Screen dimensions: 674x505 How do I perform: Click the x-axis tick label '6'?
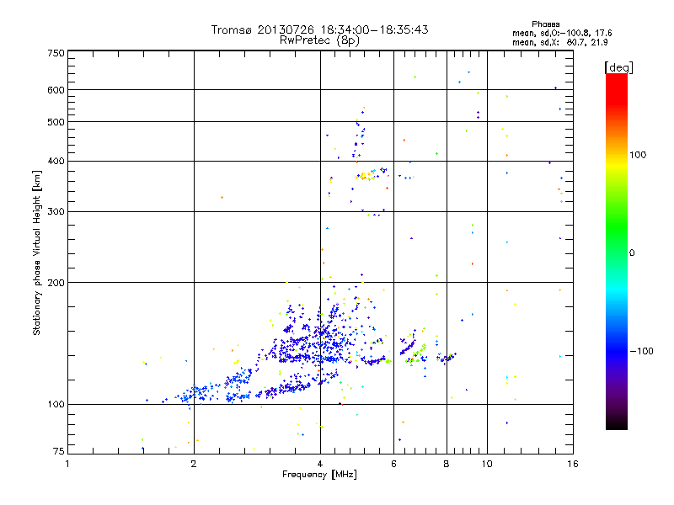pos(393,464)
